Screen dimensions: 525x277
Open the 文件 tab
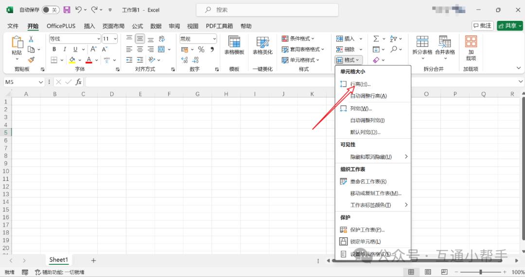13,26
